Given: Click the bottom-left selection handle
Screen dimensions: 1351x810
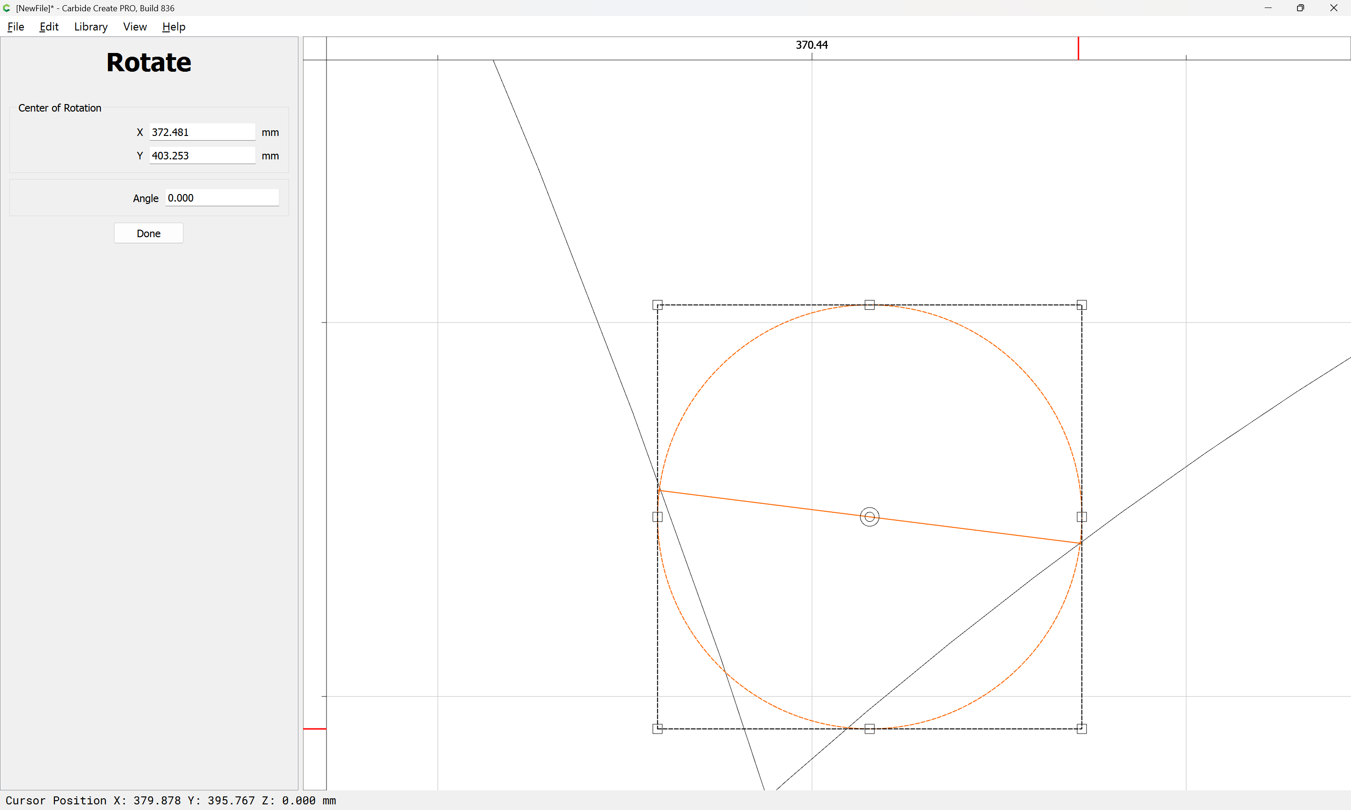Looking at the screenshot, I should coord(658,728).
